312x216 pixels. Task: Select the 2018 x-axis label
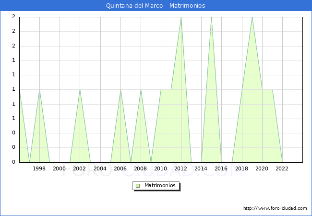coord(242,168)
